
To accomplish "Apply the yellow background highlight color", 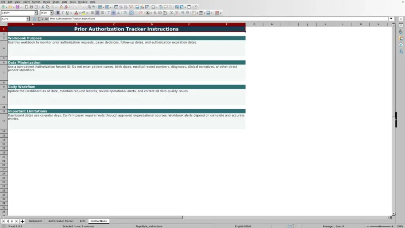I will (x=83, y=13).
